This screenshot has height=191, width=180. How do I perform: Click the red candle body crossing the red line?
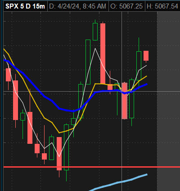click(x=59, y=154)
